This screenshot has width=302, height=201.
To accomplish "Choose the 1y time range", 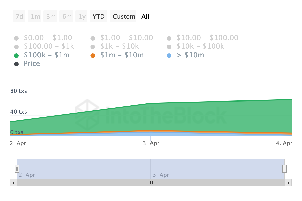I will (82, 16).
